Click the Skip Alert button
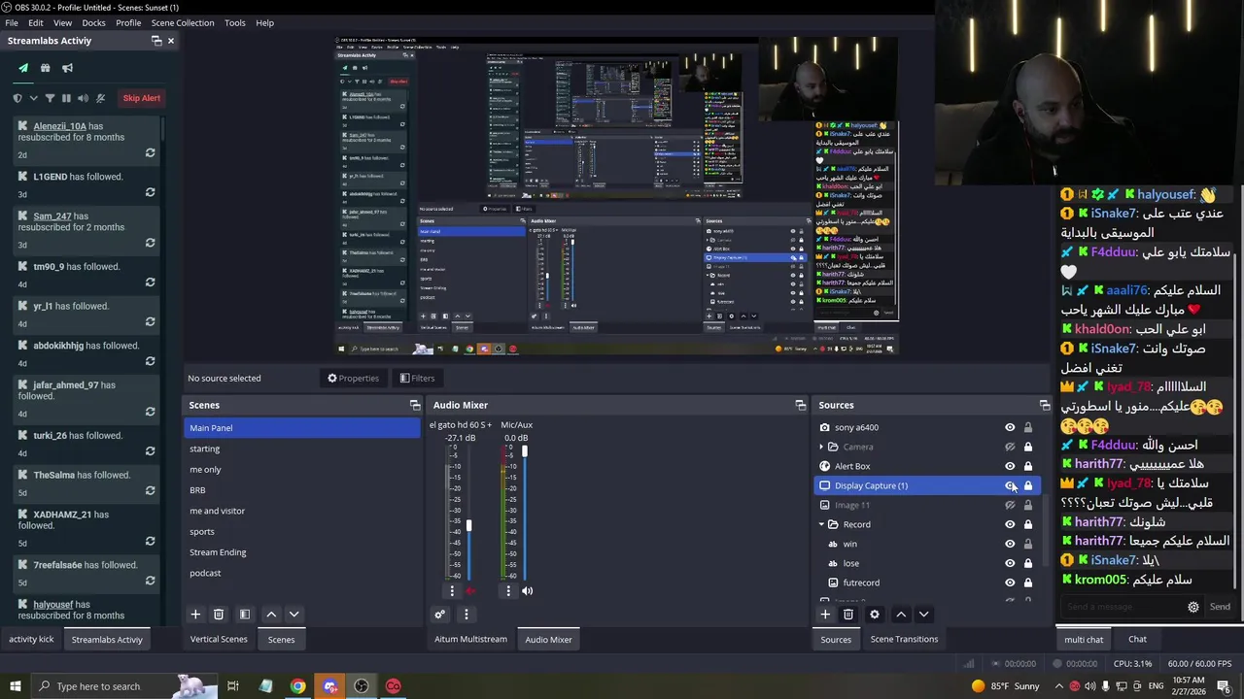The image size is (1244, 699). tap(142, 98)
